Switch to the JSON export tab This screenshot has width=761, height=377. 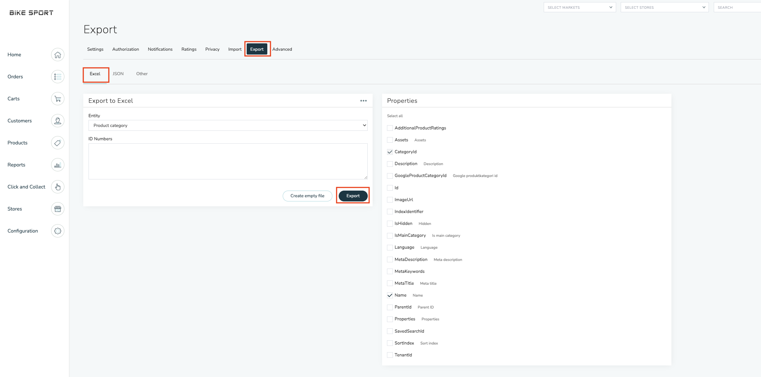pyautogui.click(x=118, y=73)
